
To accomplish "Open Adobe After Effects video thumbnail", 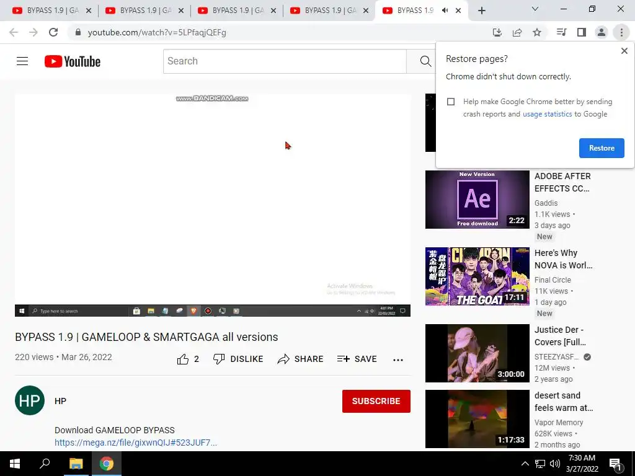I will (477, 200).
